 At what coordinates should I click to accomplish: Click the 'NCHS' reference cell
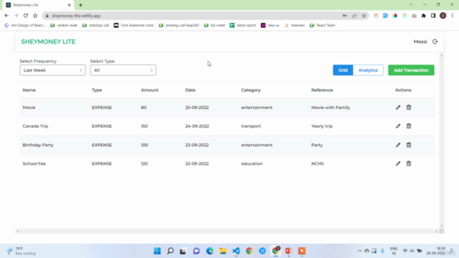click(x=317, y=163)
